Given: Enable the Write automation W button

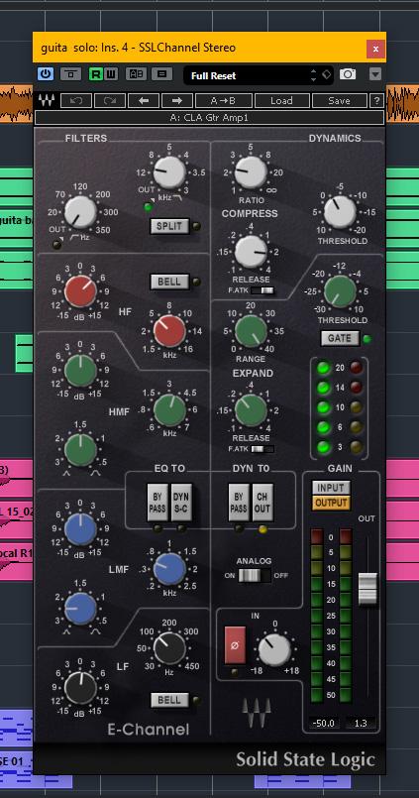Looking at the screenshot, I should pyautogui.click(x=110, y=74).
